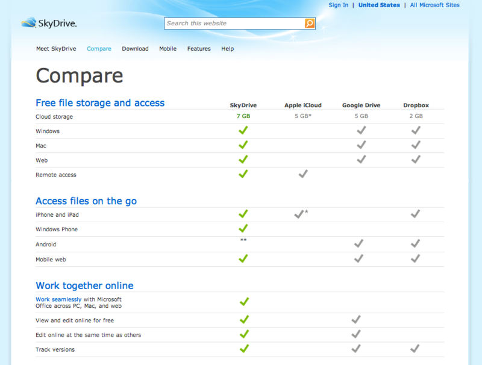The width and height of the screenshot is (482, 365).
Task: Click Google Drive's checkmark in the Web row
Action: 361,159
